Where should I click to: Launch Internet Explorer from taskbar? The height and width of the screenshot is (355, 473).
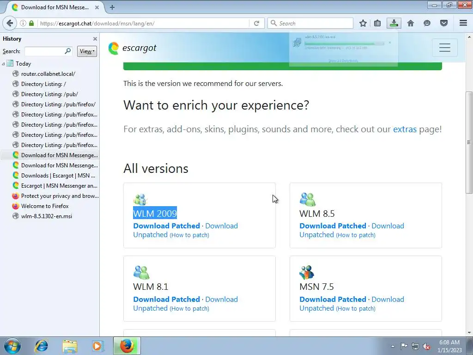click(x=41, y=346)
